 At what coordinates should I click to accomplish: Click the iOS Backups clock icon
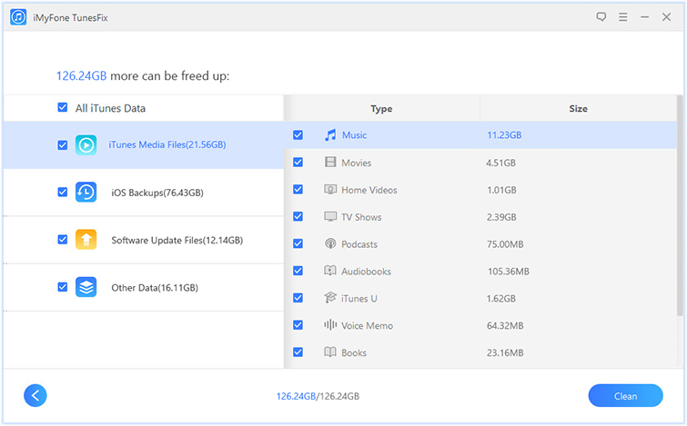[x=86, y=192]
